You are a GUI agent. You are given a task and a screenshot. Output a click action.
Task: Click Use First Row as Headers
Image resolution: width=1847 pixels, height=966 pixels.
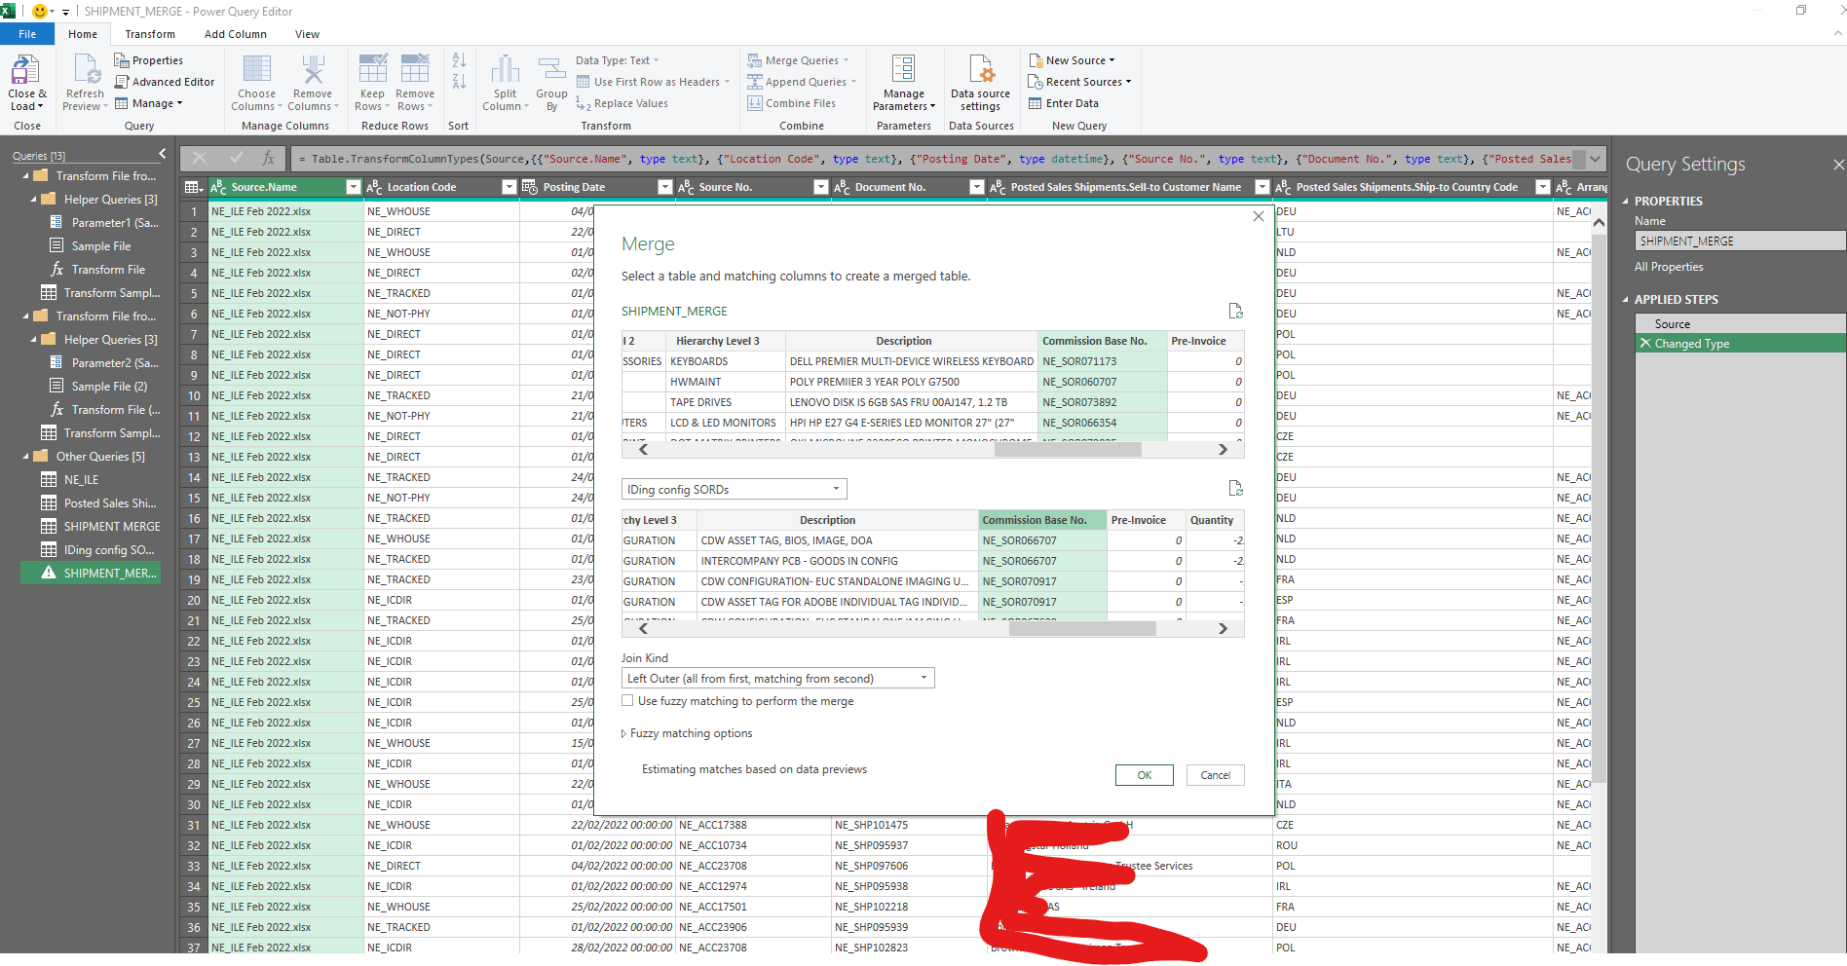click(653, 82)
